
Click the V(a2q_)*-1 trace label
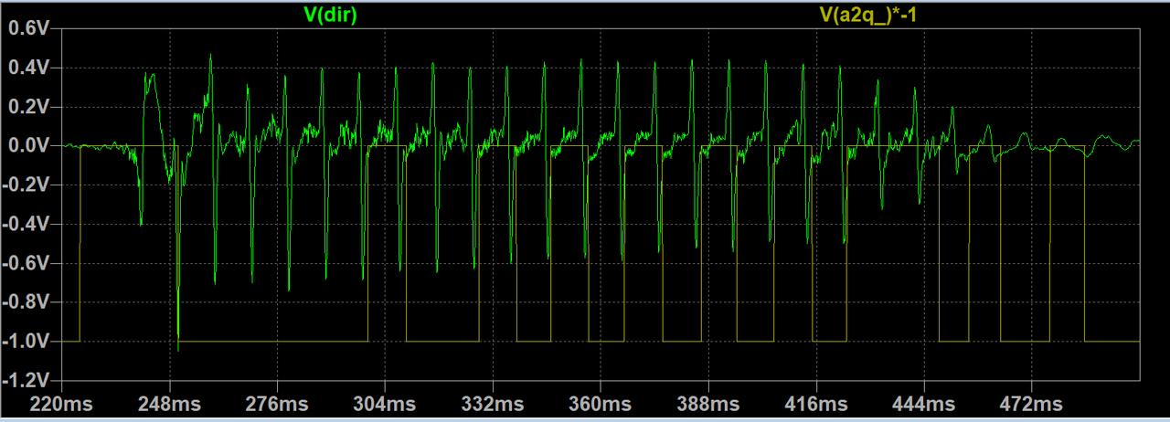pyautogui.click(x=867, y=13)
